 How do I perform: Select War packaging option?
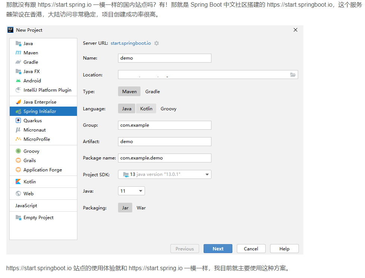pos(141,208)
